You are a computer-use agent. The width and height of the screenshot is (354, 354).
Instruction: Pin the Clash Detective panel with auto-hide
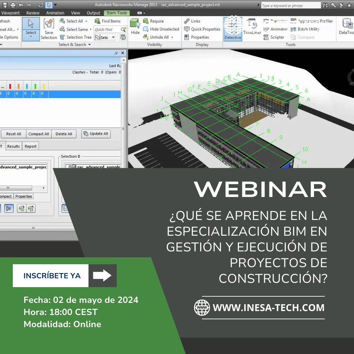[x=116, y=53]
